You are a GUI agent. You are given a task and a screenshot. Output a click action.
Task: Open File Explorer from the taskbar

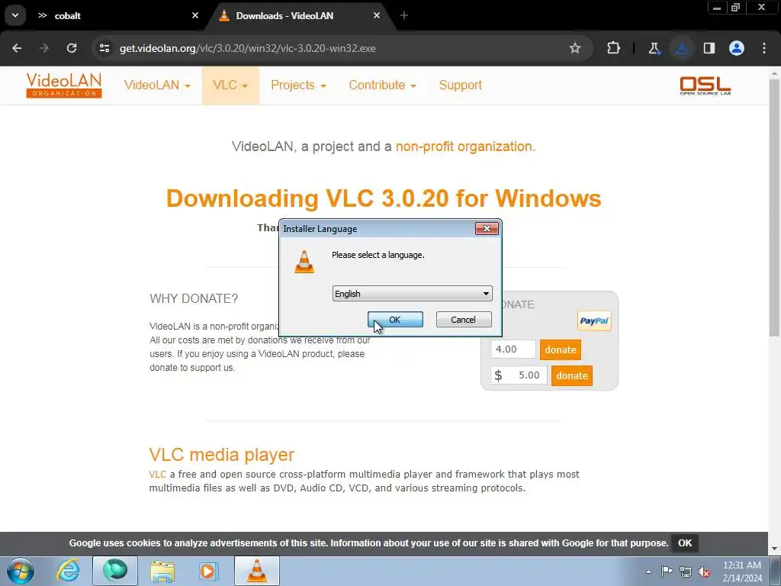pos(162,571)
